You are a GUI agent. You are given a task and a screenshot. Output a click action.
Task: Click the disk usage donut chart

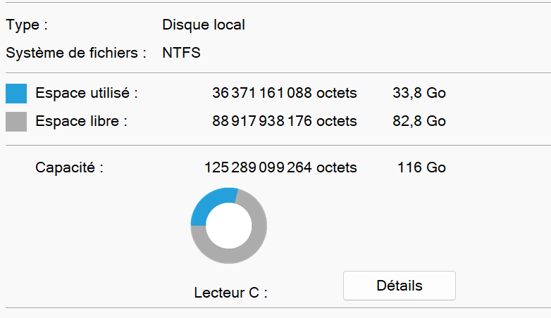click(x=229, y=226)
